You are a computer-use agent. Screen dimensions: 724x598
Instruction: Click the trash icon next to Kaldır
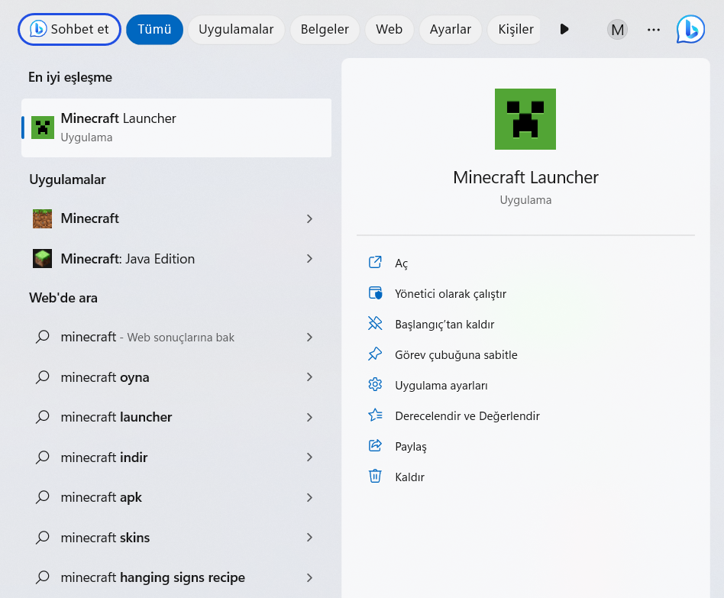click(x=375, y=476)
